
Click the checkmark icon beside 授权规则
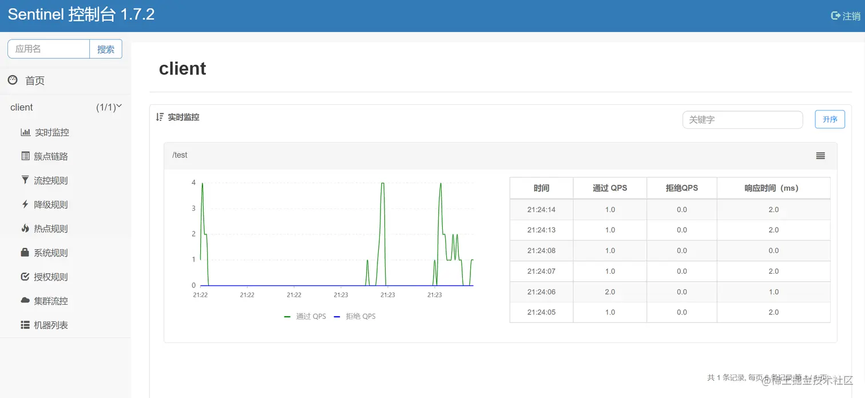25,277
